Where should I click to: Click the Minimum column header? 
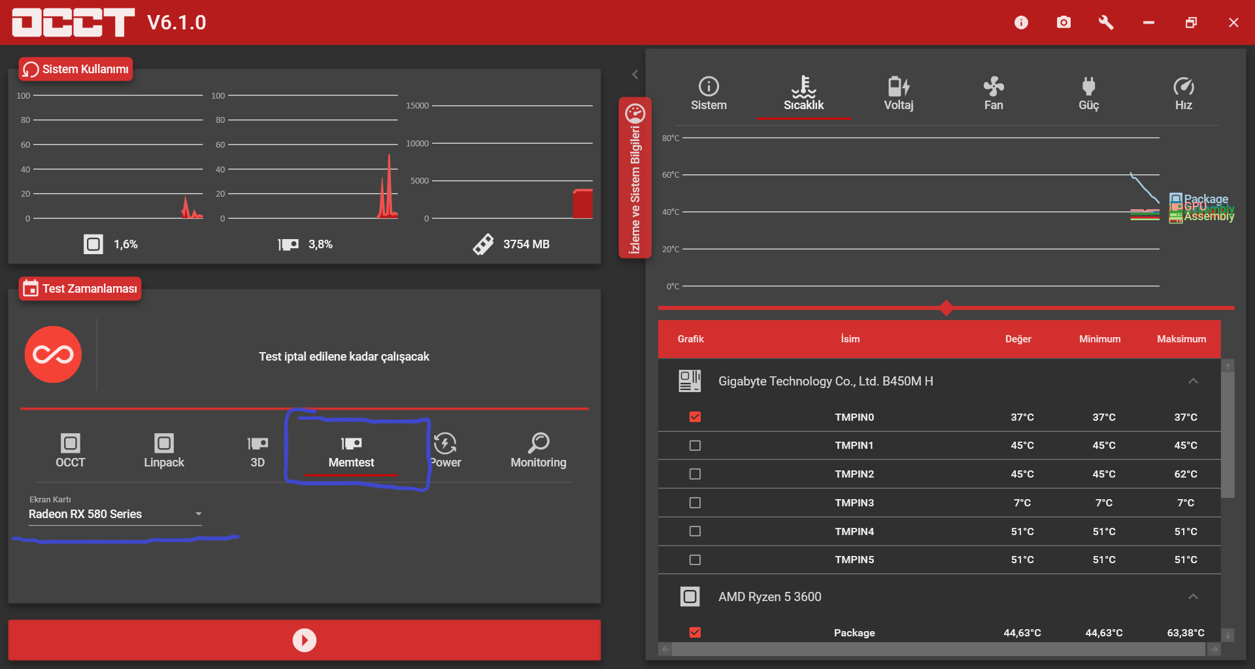point(1100,339)
